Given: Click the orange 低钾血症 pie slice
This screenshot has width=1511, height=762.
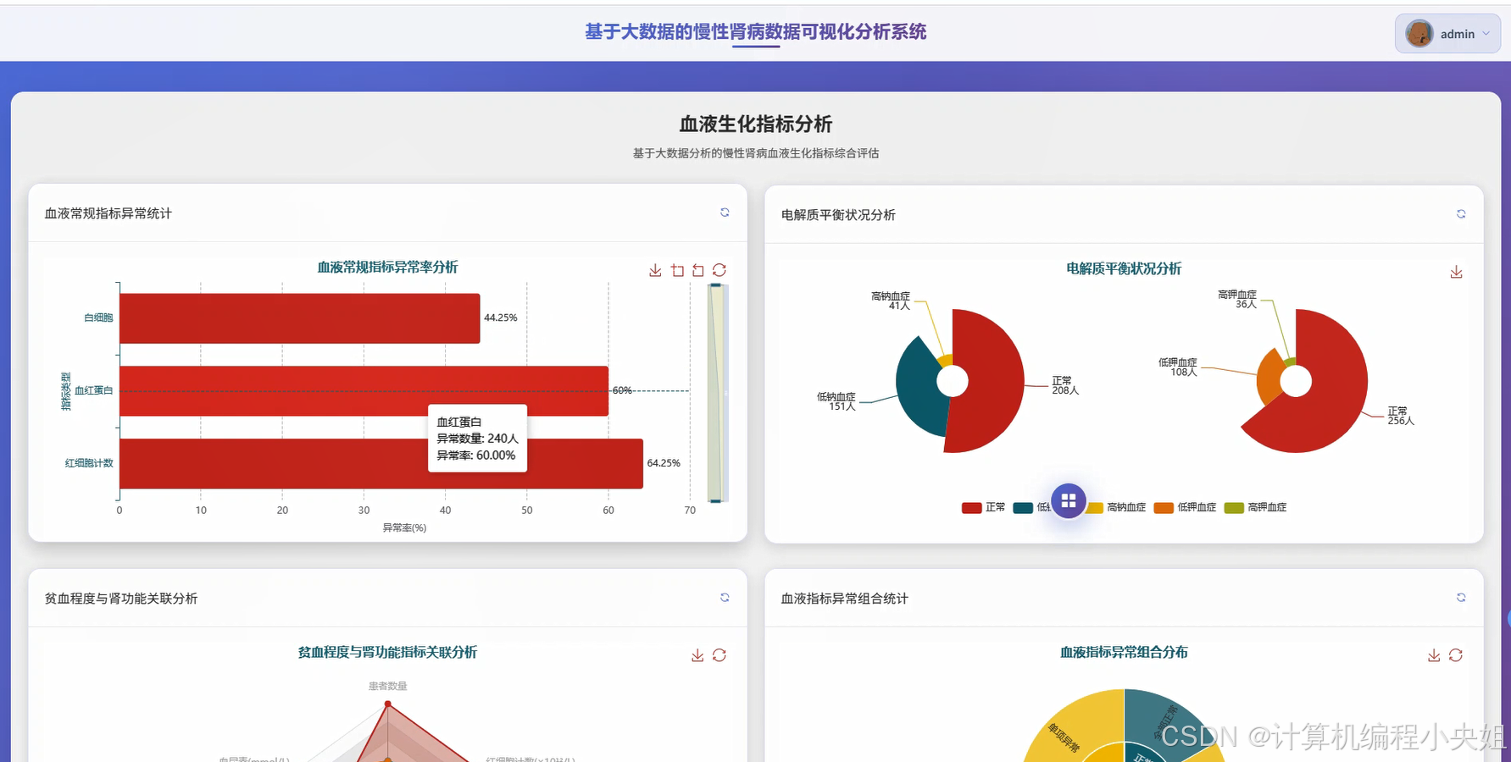Looking at the screenshot, I should click(1269, 377).
